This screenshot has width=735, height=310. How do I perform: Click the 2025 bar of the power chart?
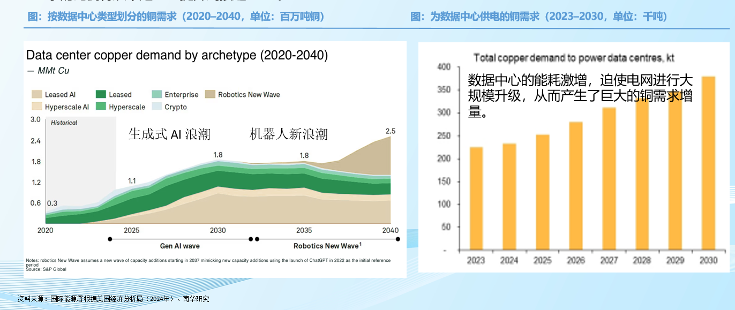[x=542, y=192]
